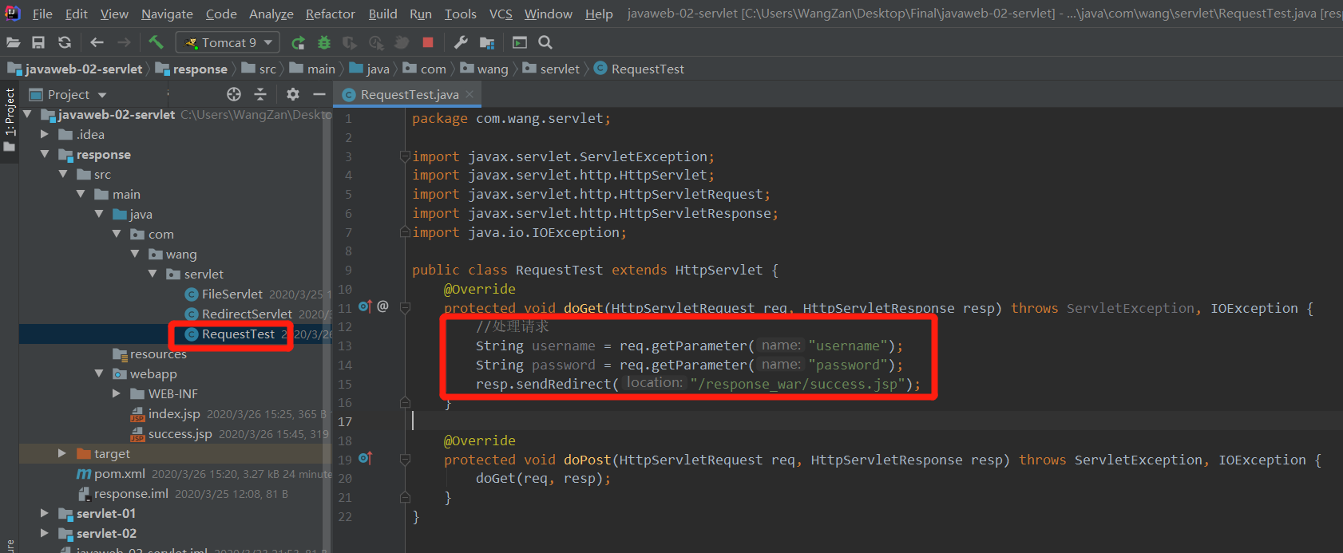The image size is (1343, 553).
Task: Click javaweb-02-servlet in the breadcrumb bar
Action: pyautogui.click(x=76, y=69)
